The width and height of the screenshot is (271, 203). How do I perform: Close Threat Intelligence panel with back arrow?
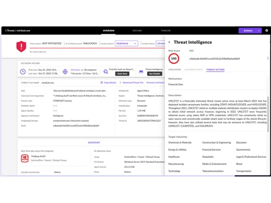click(169, 42)
